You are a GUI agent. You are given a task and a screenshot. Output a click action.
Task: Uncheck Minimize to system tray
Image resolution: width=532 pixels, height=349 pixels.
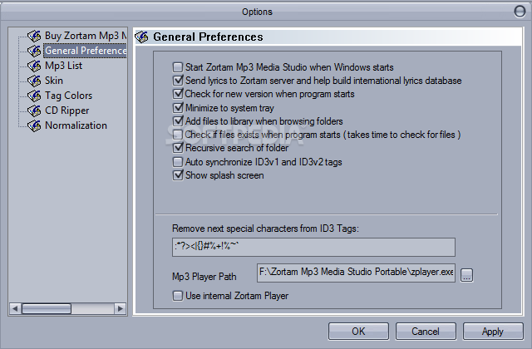(x=177, y=108)
